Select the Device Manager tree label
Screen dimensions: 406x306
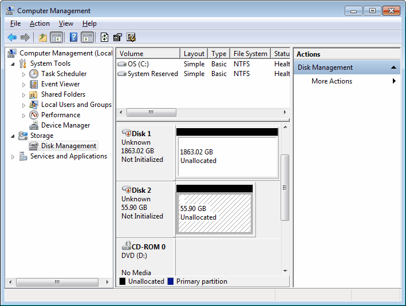tap(65, 125)
